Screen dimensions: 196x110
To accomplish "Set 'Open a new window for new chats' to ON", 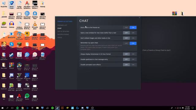I will [133, 33].
